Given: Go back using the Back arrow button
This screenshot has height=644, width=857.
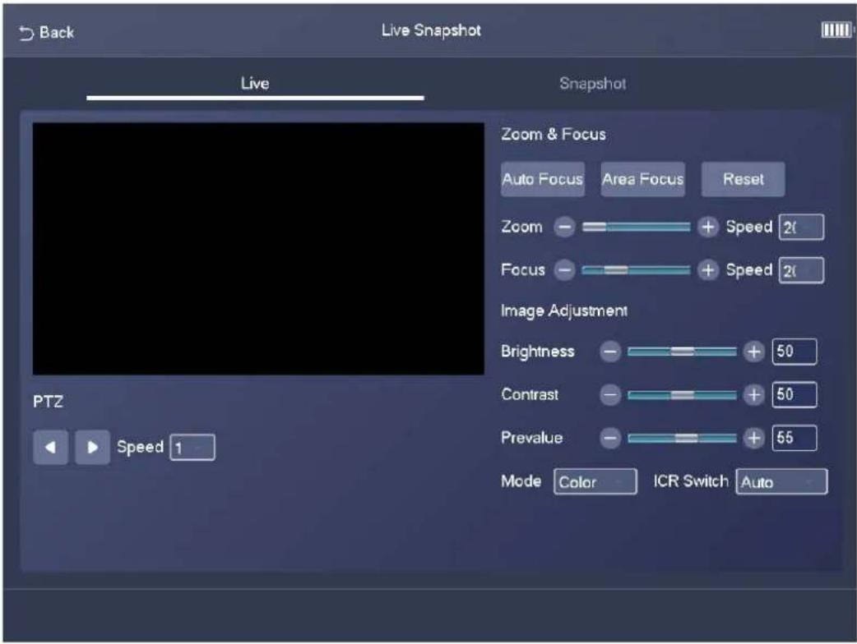Looking at the screenshot, I should click(46, 33).
